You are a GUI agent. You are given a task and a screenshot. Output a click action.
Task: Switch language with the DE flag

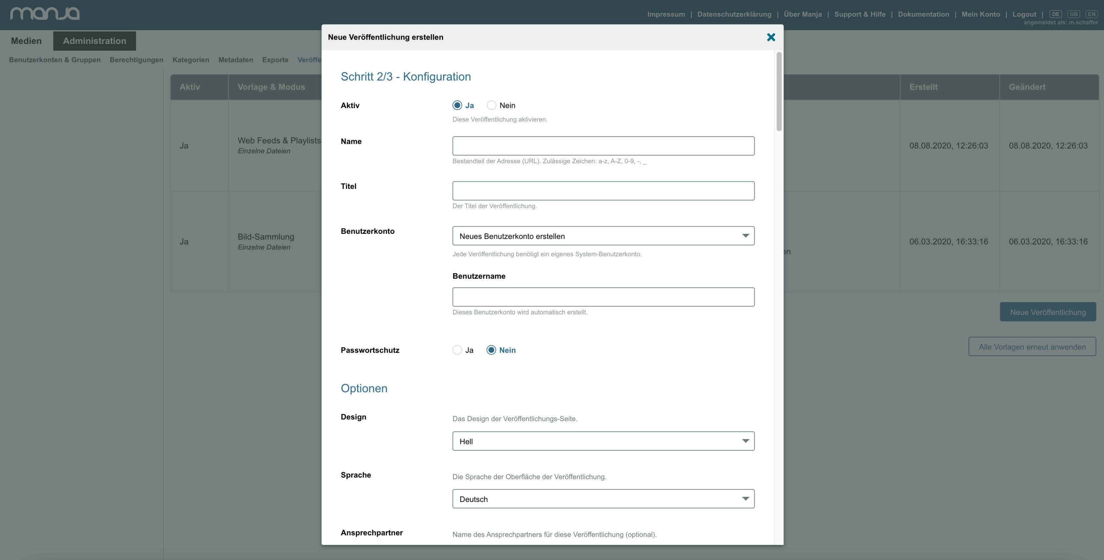pyautogui.click(x=1055, y=14)
